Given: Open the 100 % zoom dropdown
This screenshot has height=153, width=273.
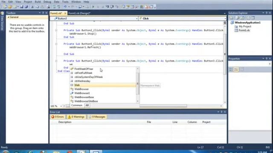Looking at the screenshot, I should [x=61, y=106].
